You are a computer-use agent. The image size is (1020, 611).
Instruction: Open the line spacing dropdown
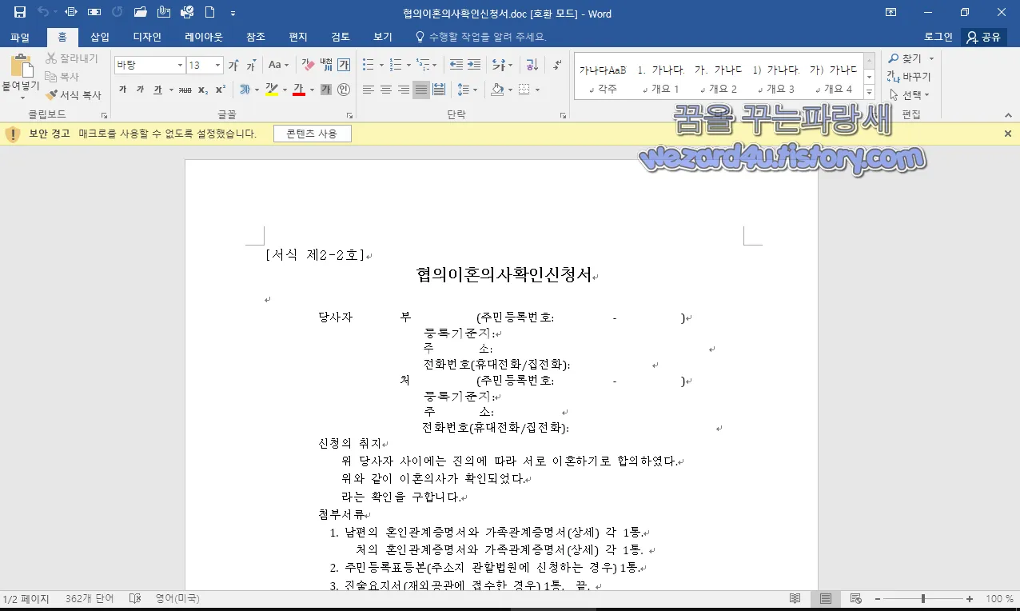[x=476, y=90]
